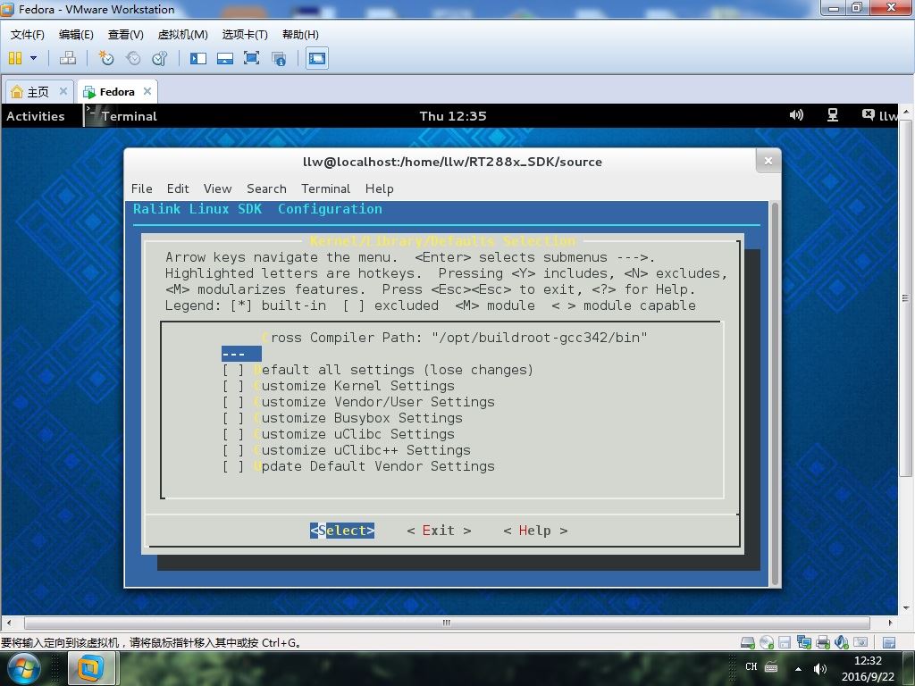Click the terminal vertical scrollbar
The width and height of the screenshot is (915, 686).
tap(775, 394)
